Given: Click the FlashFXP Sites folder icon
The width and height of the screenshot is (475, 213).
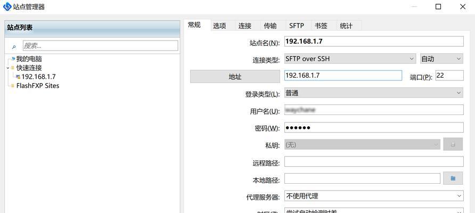Looking at the screenshot, I should (x=12, y=86).
